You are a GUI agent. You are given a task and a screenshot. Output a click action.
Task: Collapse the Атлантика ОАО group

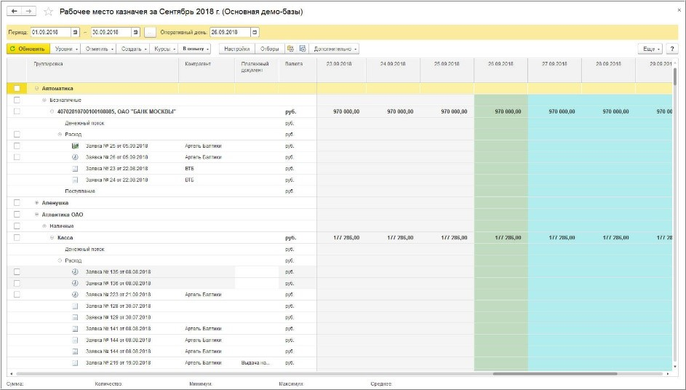click(36, 215)
